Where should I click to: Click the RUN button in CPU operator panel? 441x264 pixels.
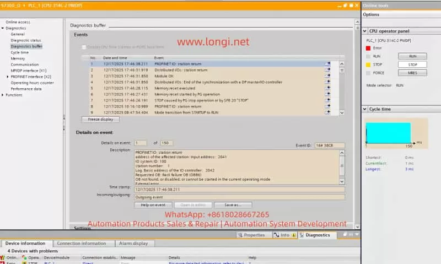coord(412,56)
